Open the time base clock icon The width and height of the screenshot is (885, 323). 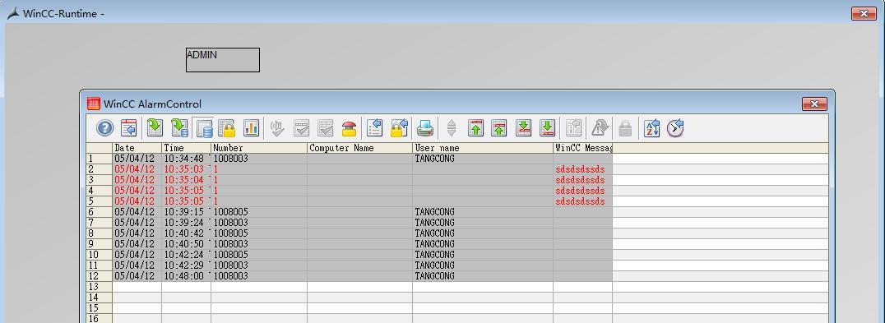675,128
